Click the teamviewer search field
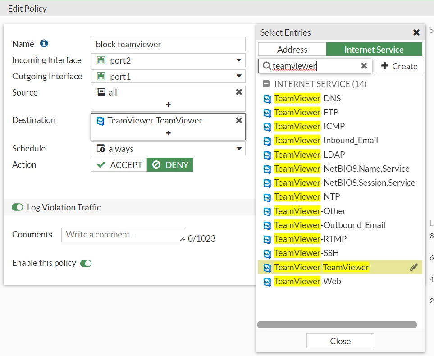This screenshot has width=434, height=356. [x=315, y=66]
